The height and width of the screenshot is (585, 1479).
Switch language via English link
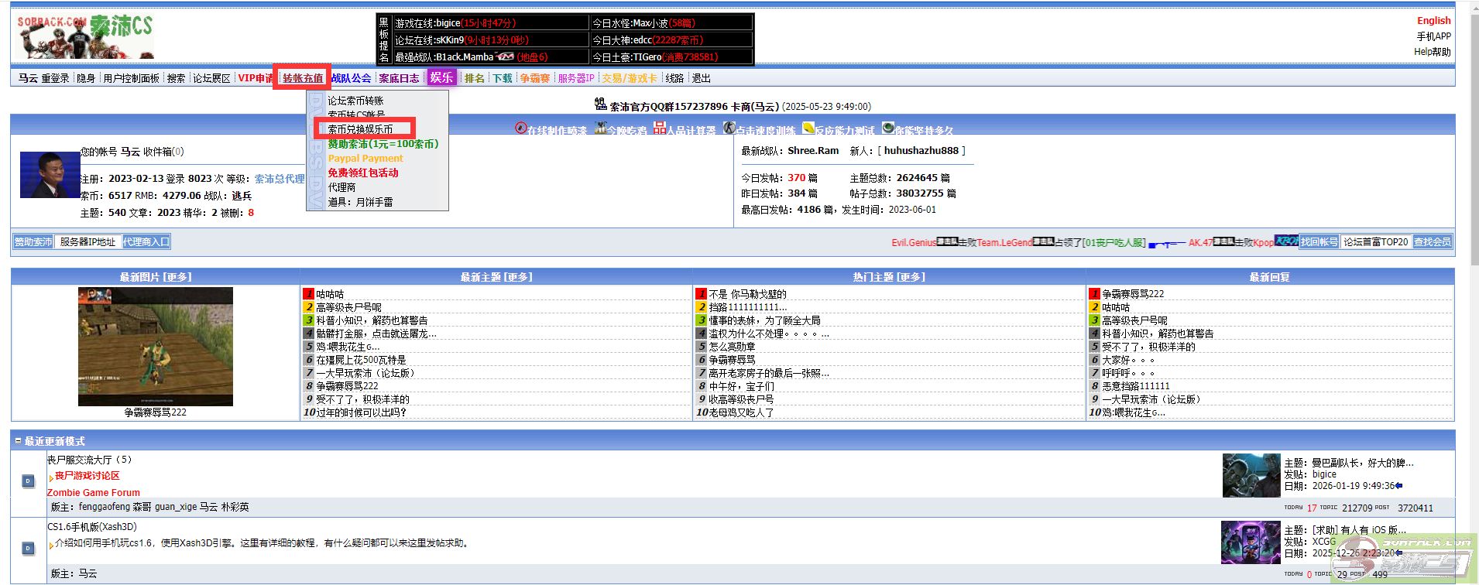[x=1433, y=21]
